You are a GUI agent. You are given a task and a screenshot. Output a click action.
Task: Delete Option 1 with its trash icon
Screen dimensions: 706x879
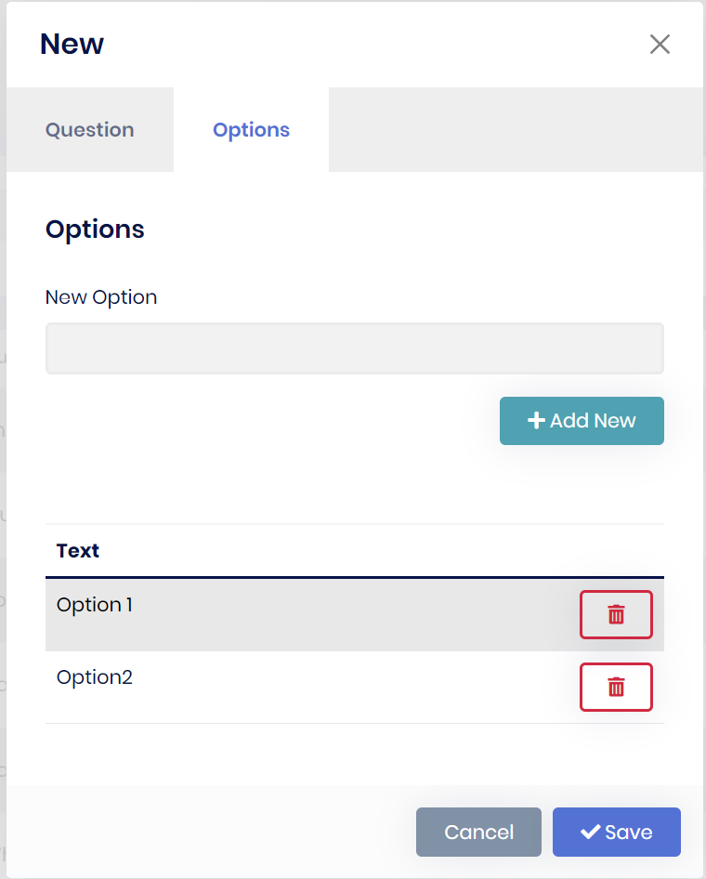click(x=616, y=614)
